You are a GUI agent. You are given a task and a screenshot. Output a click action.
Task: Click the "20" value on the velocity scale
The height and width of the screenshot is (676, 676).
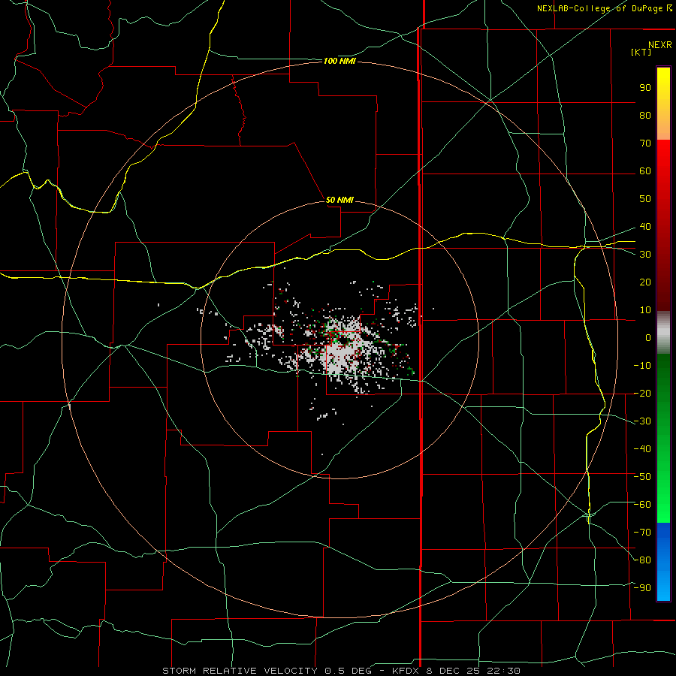(645, 282)
